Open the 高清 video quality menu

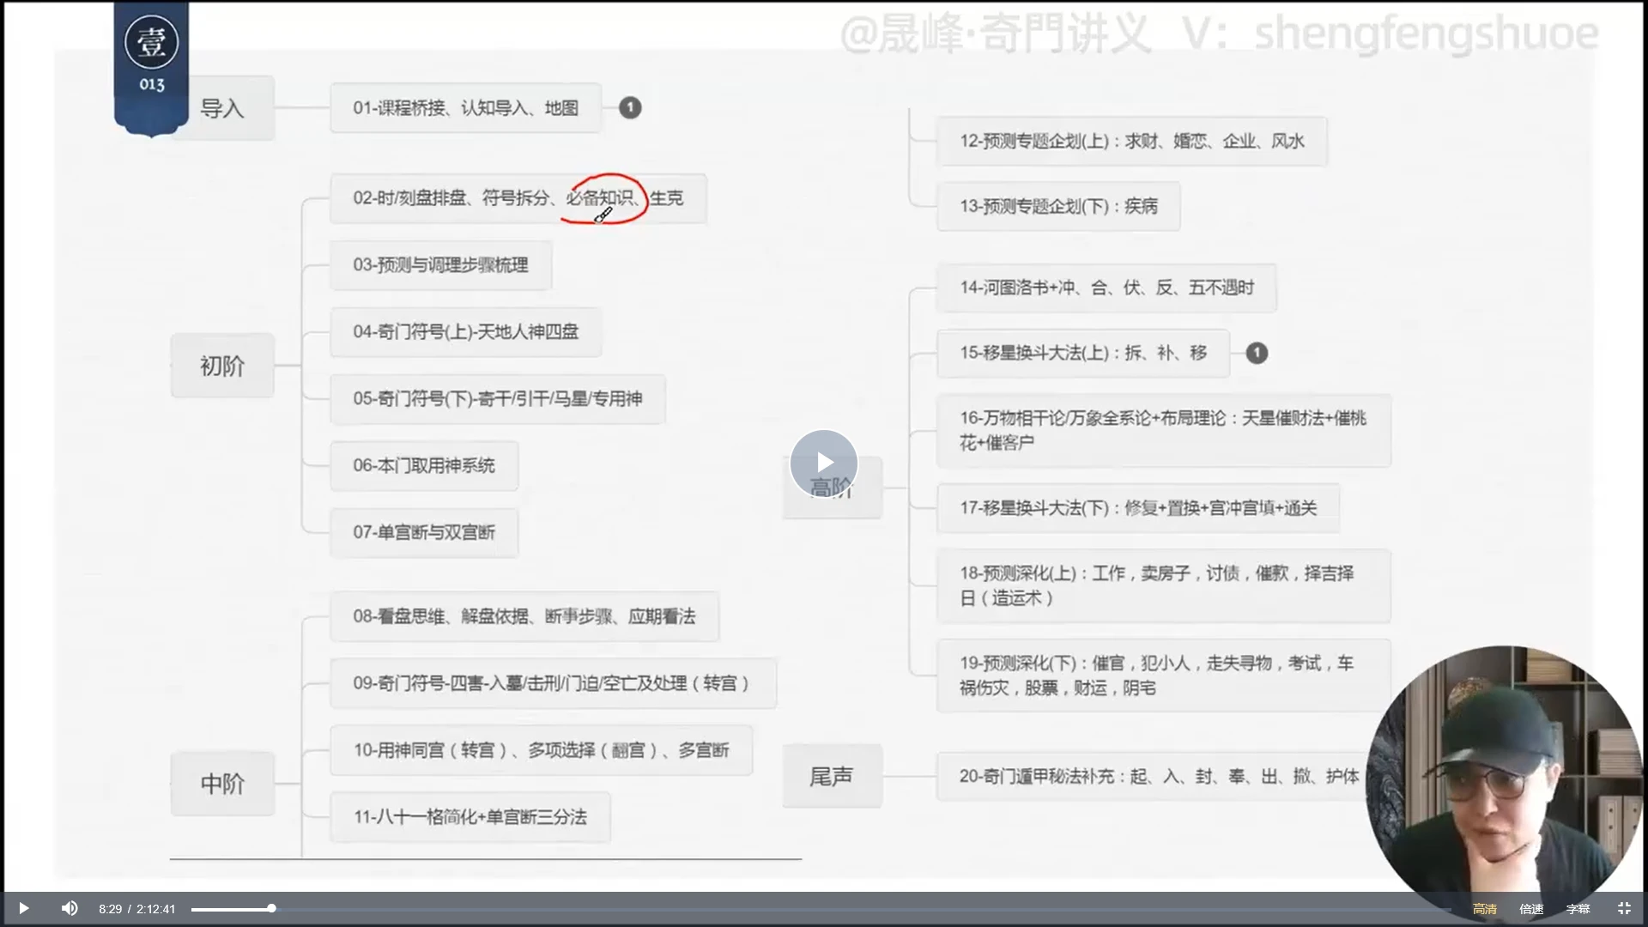(x=1484, y=909)
